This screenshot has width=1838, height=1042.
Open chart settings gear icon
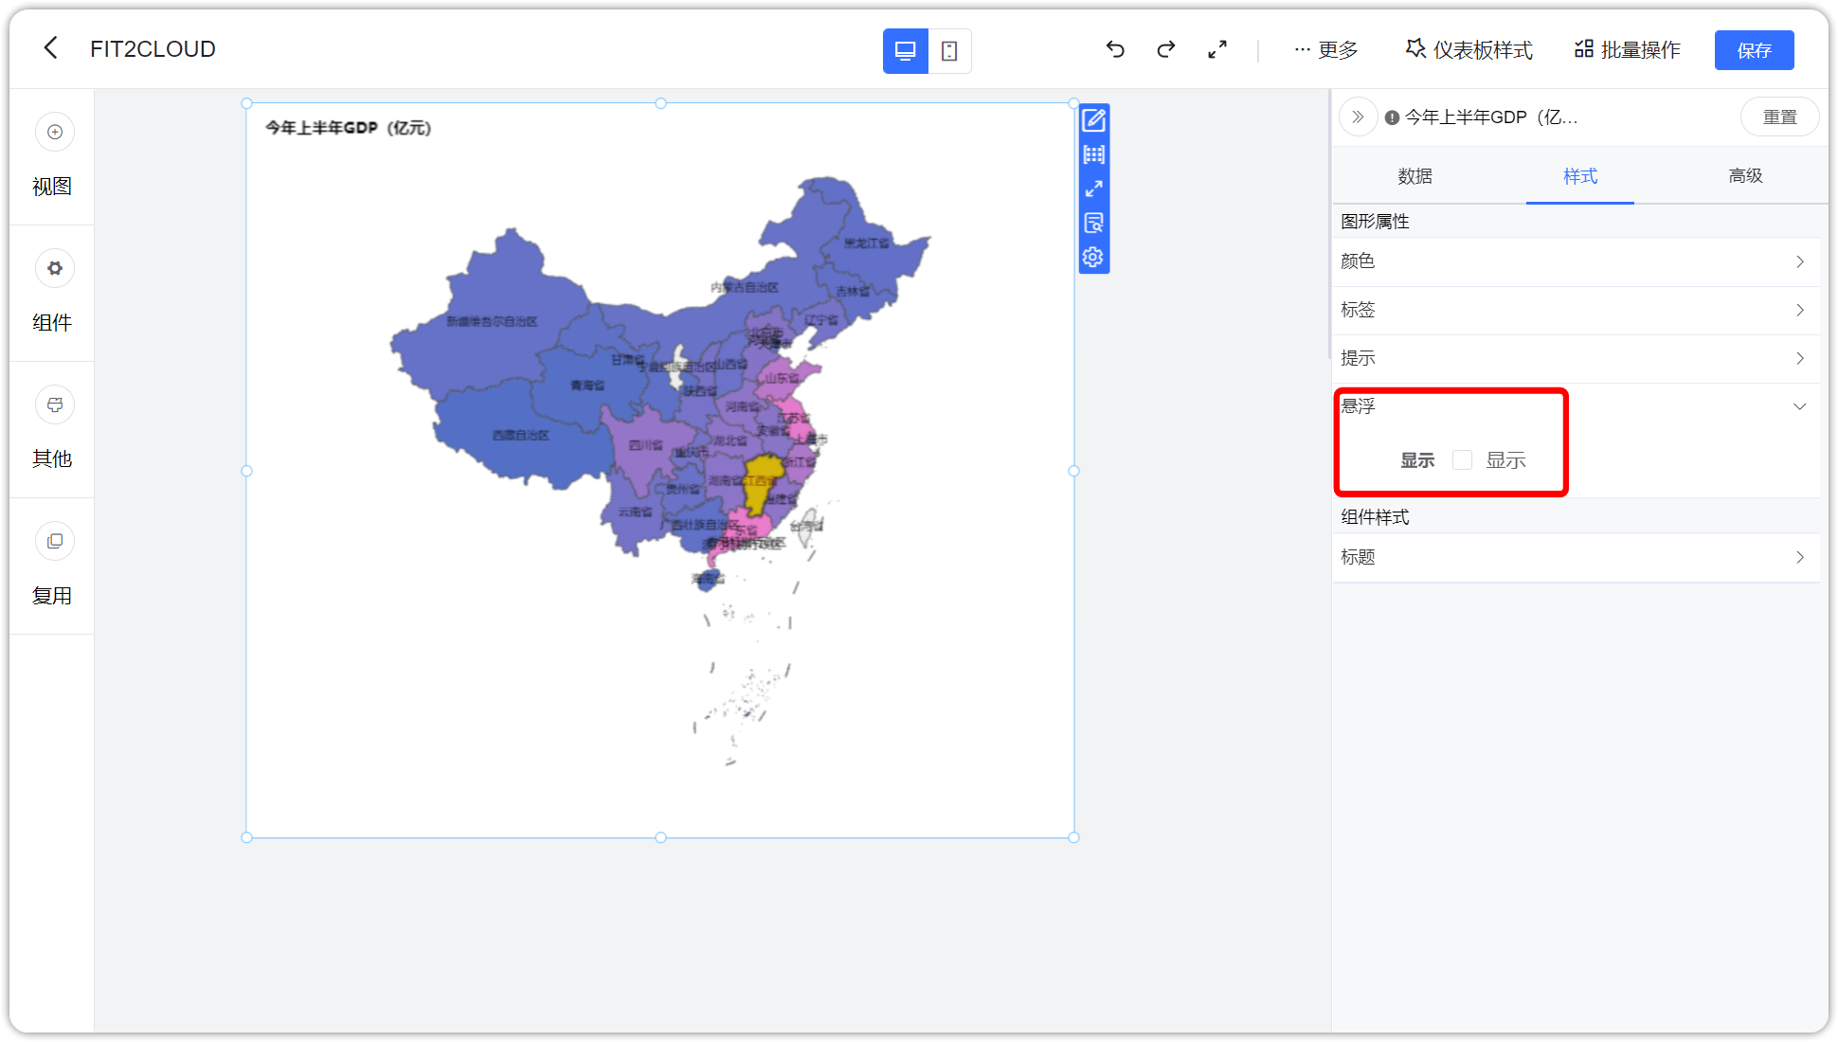1093,257
